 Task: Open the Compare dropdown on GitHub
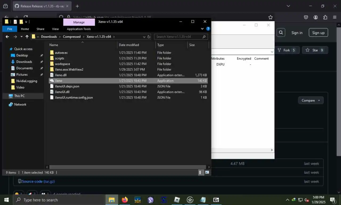311,100
